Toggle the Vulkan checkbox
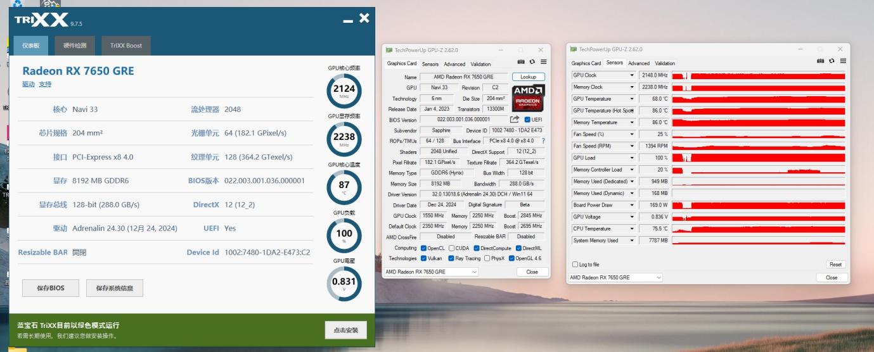Image resolution: width=874 pixels, height=352 pixels. click(x=423, y=258)
